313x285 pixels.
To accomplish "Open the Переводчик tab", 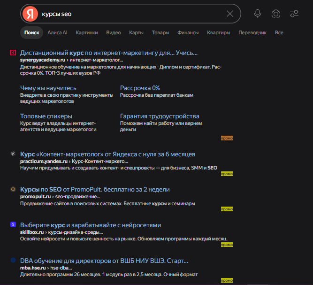I will tap(252, 32).
